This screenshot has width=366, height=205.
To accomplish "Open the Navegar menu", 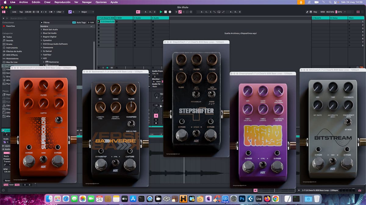I will [87, 2].
